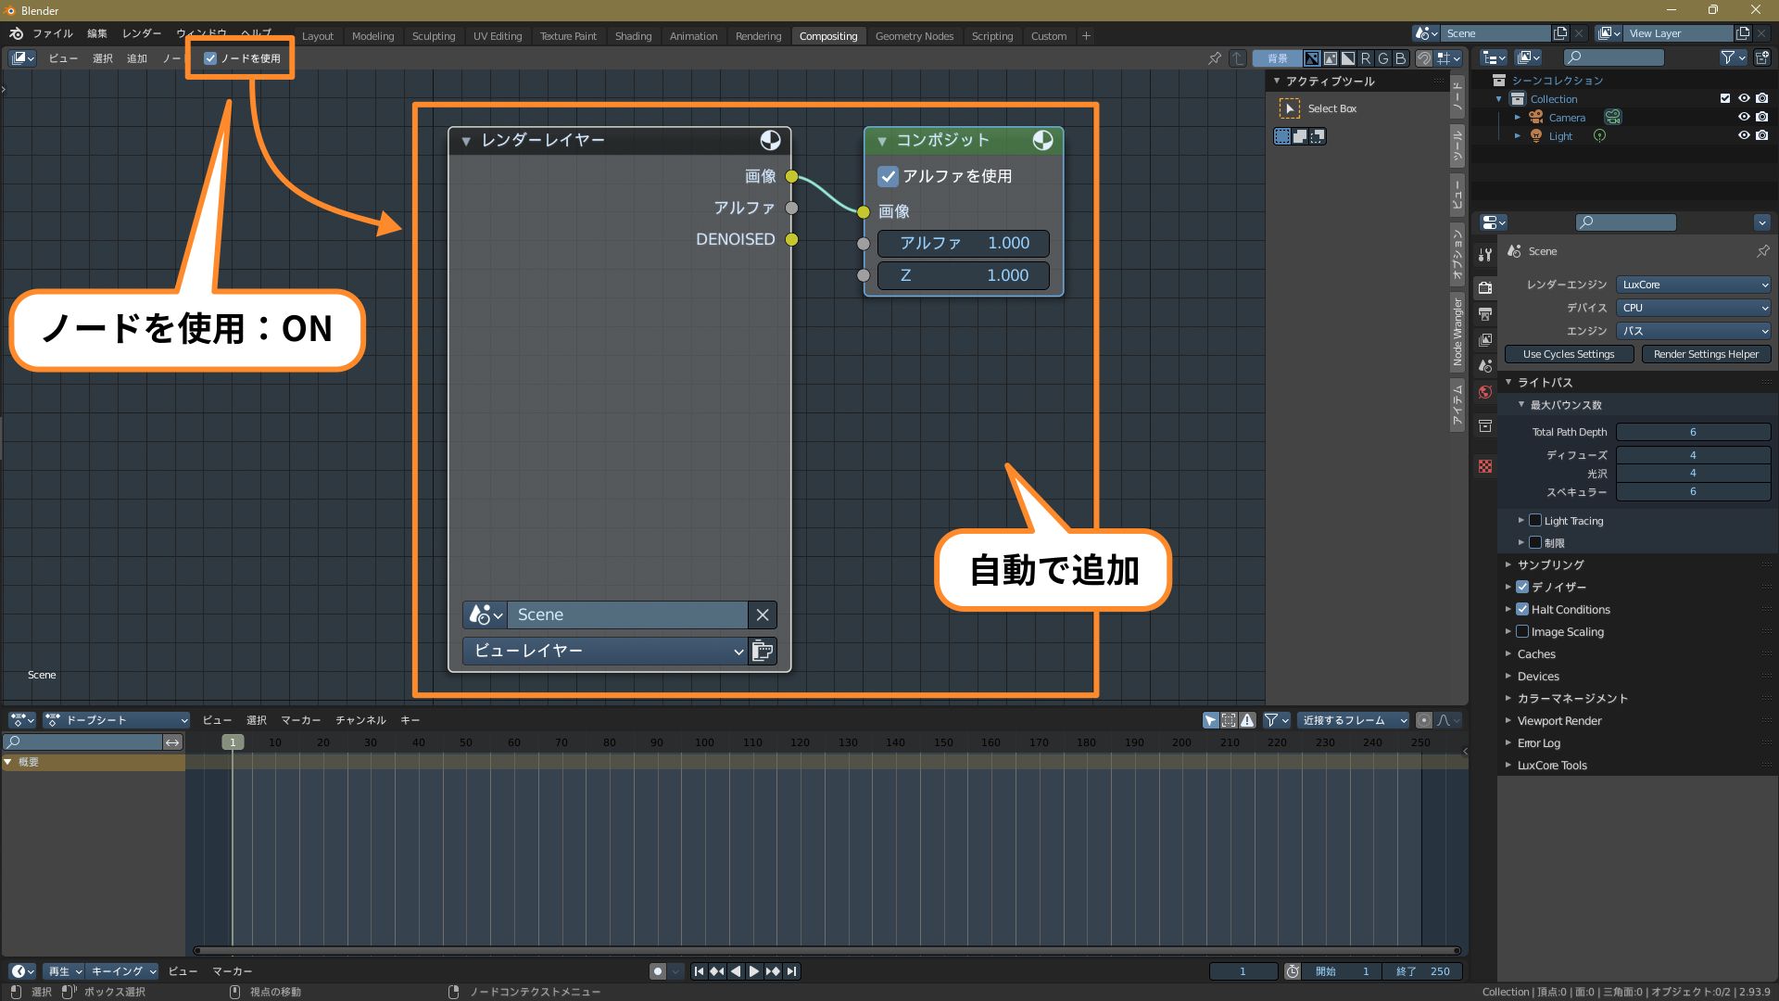Enable Image Scaling checkbox

1522,631
